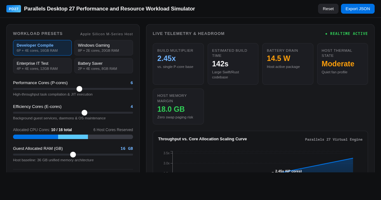Click the Efficiency Cores value 4
This screenshot has width=381, height=200.
(132, 107)
